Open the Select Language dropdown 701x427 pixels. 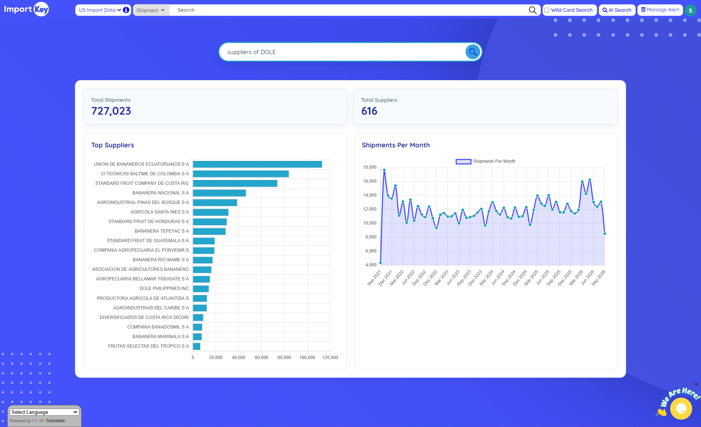click(x=44, y=412)
